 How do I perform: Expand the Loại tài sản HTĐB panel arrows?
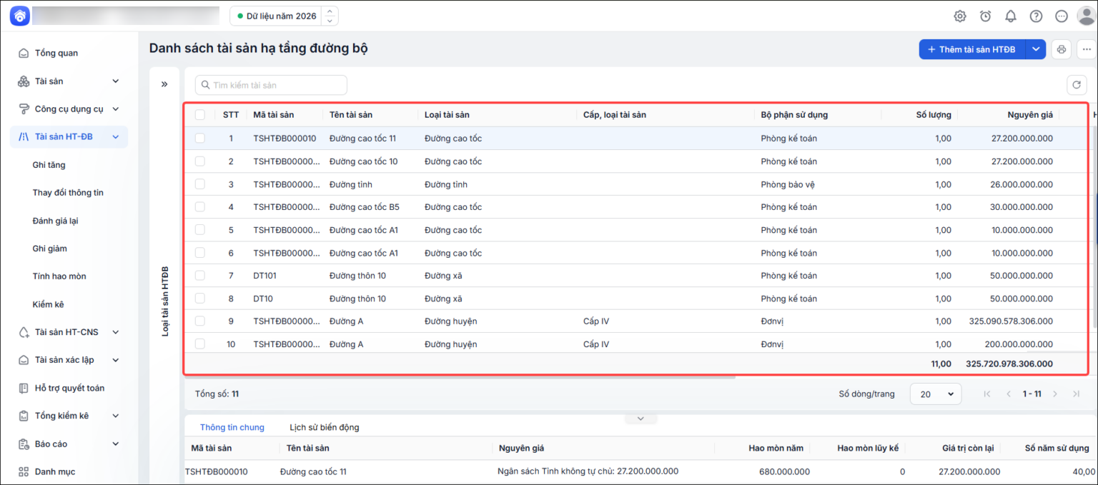164,84
